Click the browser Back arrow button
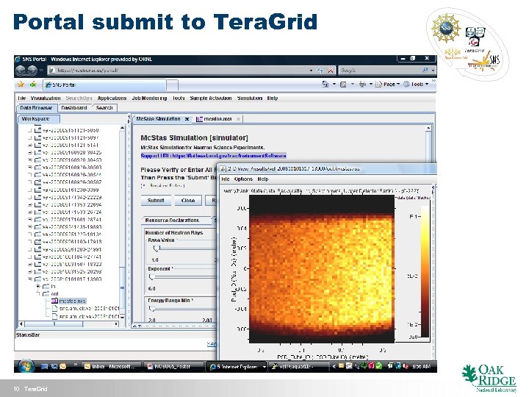The image size is (529, 397). [21, 71]
